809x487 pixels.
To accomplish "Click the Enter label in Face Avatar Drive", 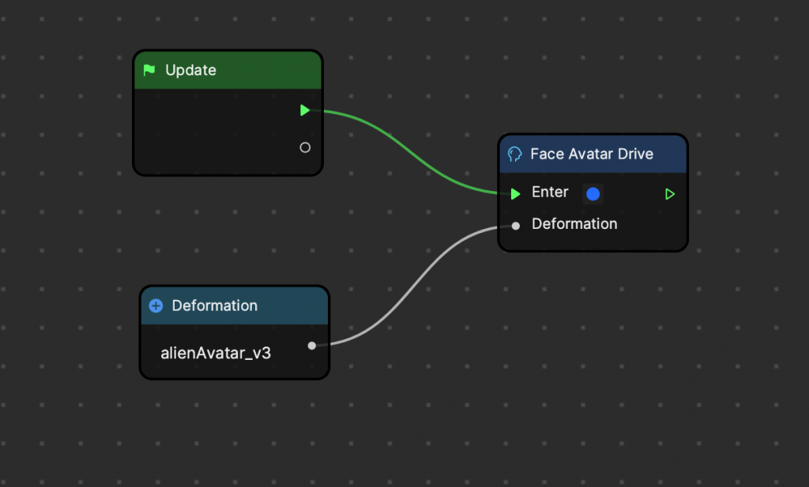I will click(x=550, y=193).
